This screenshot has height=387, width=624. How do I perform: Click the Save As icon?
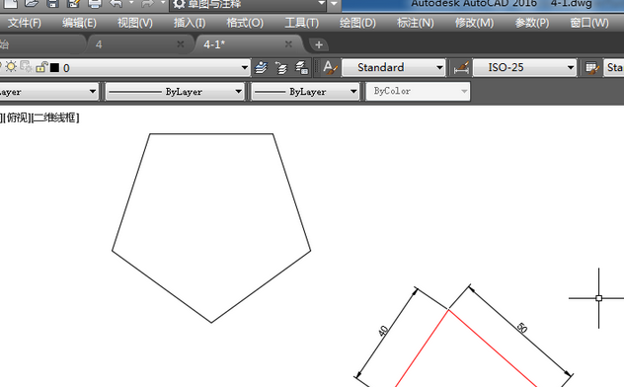(x=74, y=3)
